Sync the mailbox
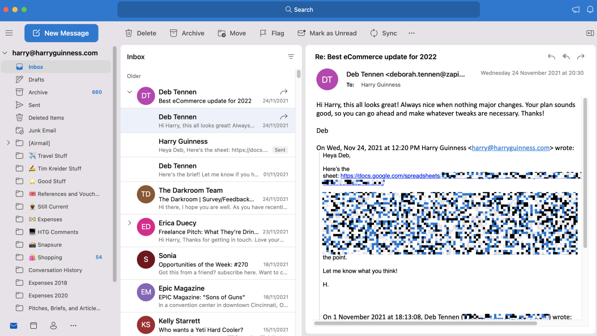 [x=383, y=33]
